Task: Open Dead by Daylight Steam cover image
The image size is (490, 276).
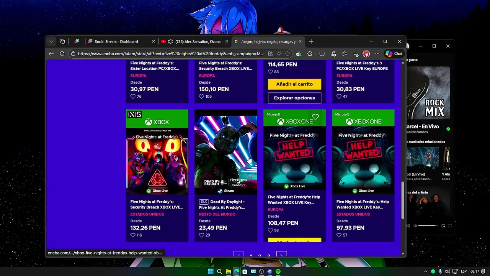Action: click(x=226, y=152)
